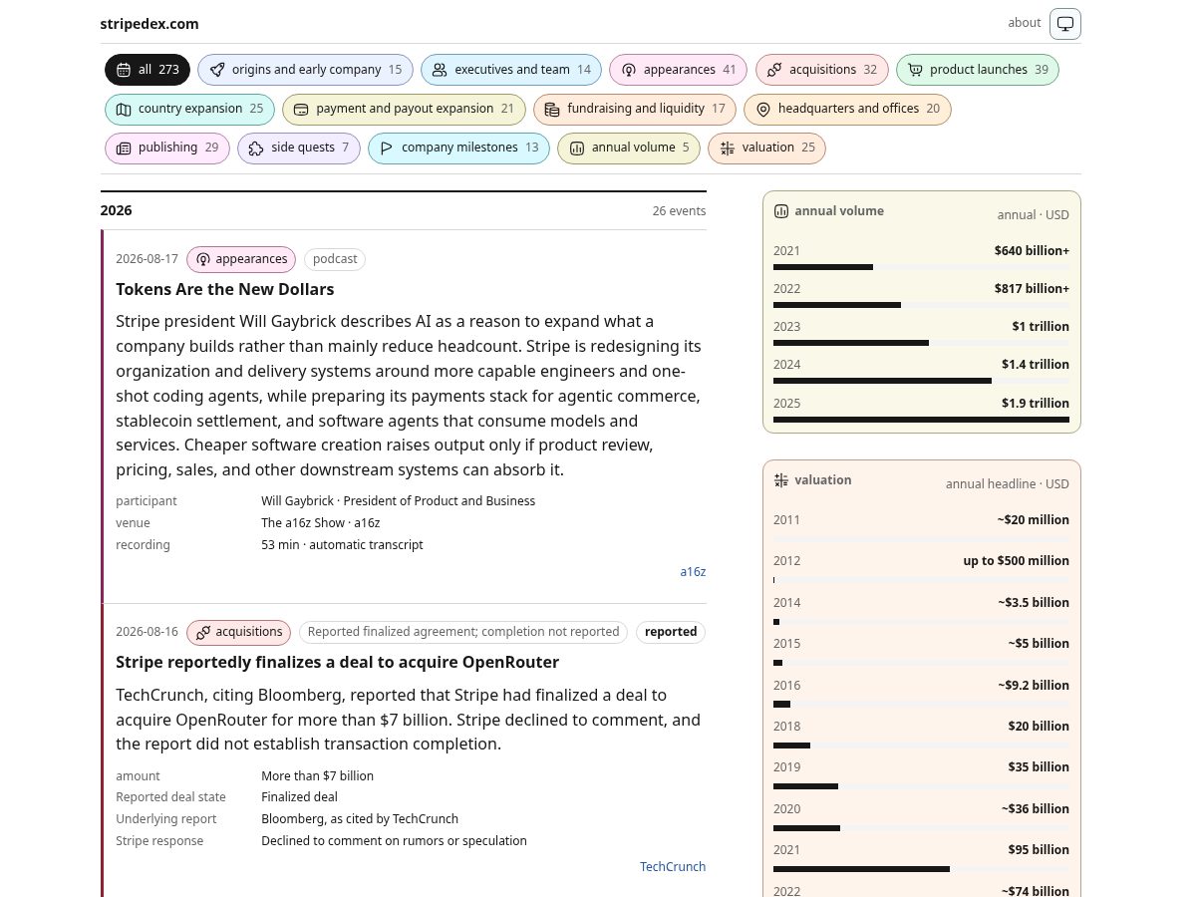Filter by publishing

point(167,148)
